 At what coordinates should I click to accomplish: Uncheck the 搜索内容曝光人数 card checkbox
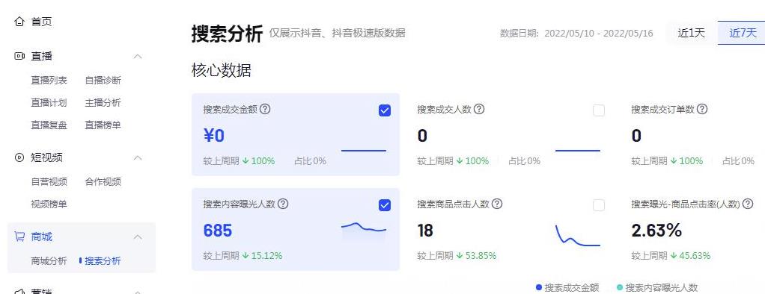385,205
